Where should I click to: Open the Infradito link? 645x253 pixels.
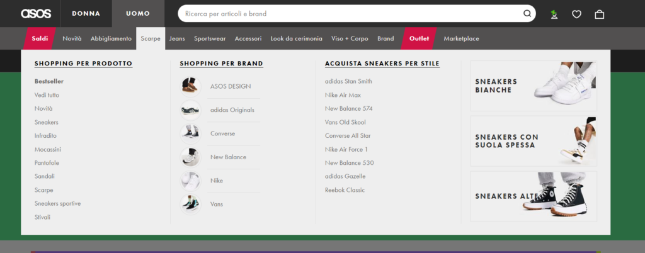(45, 135)
